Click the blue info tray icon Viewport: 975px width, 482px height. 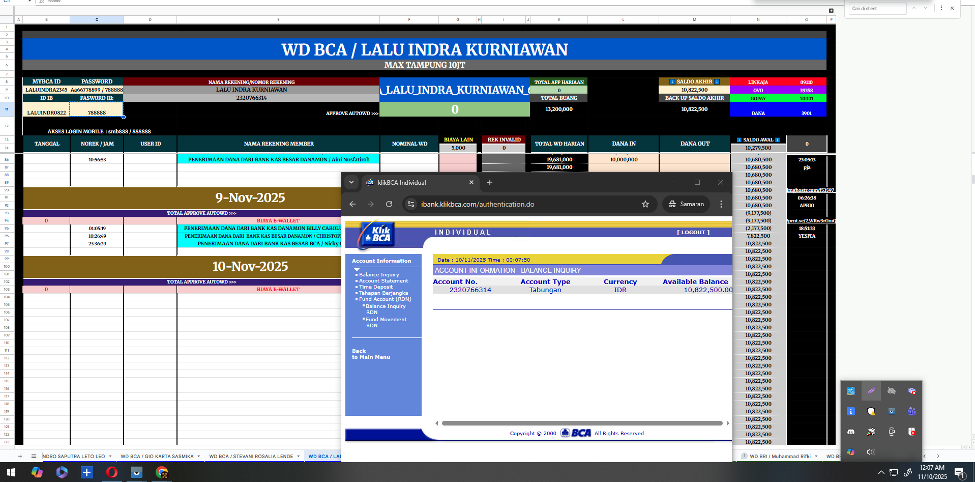pyautogui.click(x=851, y=411)
